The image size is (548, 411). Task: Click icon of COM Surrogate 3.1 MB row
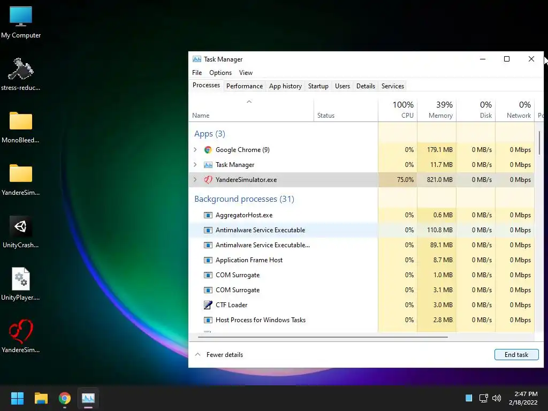(208, 290)
